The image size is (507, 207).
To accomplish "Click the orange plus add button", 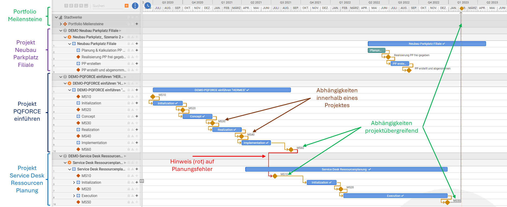I will click(x=126, y=6).
